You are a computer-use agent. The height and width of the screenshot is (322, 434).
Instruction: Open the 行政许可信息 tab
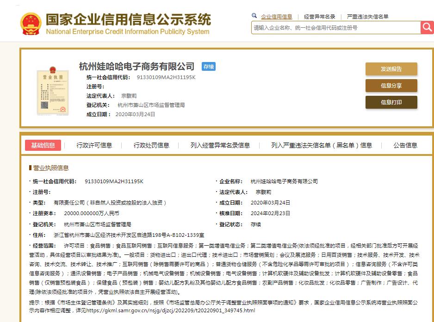(x=94, y=145)
